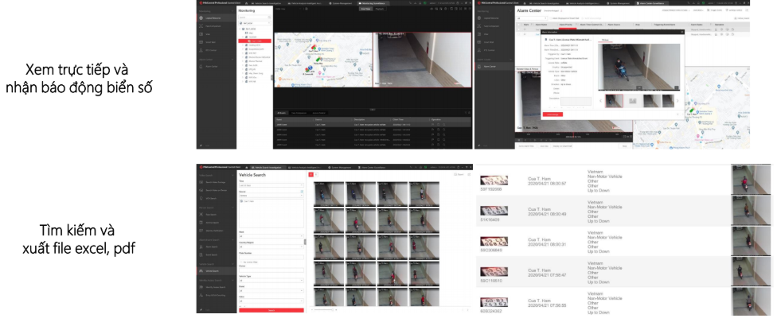Click the Alarm Center sidebar icon

click(x=491, y=66)
